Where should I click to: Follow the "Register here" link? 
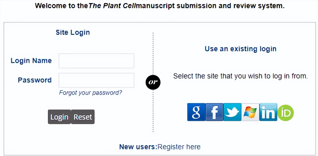click(x=179, y=147)
